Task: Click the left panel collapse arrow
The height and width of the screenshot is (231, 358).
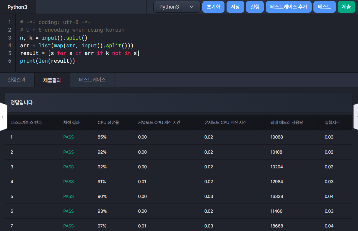Action: (x=3, y=117)
